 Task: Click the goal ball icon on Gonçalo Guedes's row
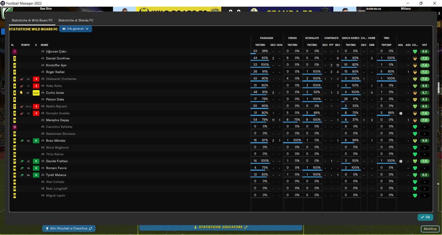pyautogui.click(x=401, y=113)
